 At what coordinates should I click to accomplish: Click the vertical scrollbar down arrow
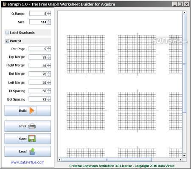pyautogui.click(x=184, y=156)
